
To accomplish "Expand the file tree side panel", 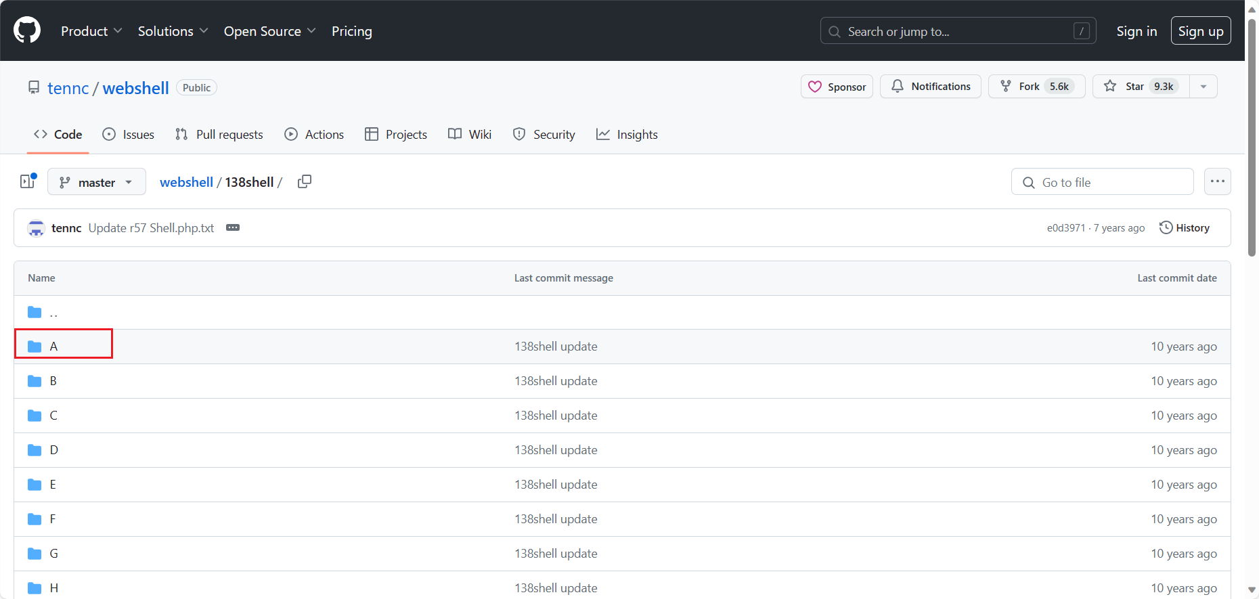I will pos(28,181).
